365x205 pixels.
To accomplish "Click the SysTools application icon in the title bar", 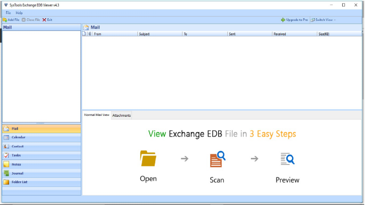I will click(6, 5).
